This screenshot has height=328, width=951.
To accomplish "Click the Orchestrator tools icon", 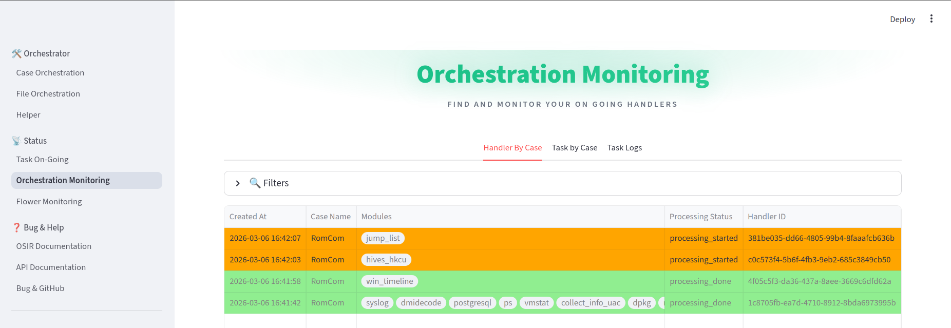I will (16, 53).
